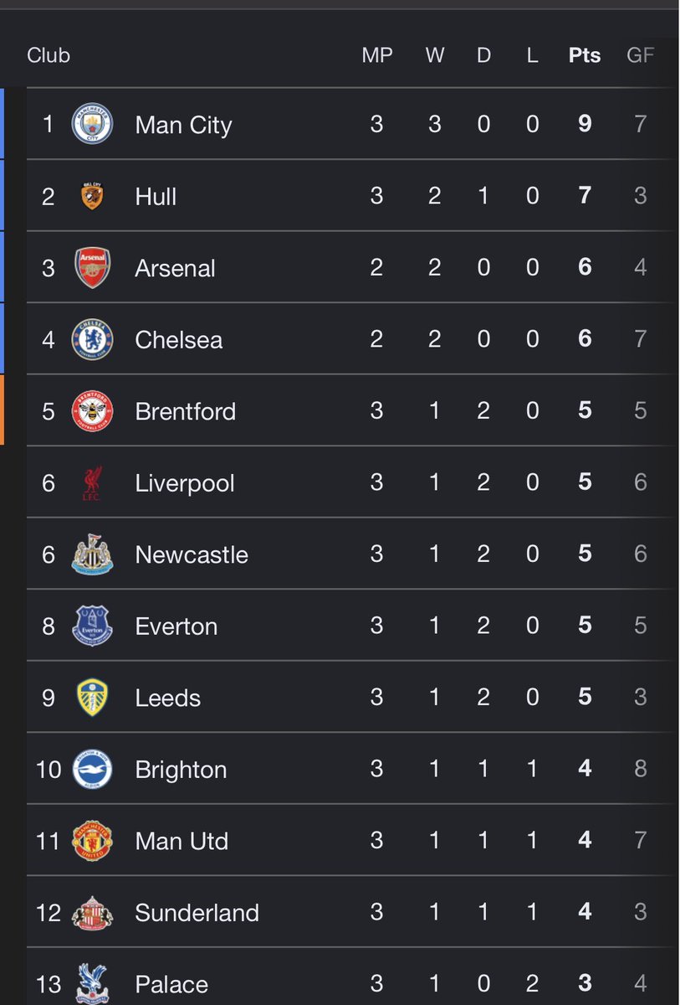Click the Arsenal cannon crest
Image resolution: width=680 pixels, height=1005 pixels.
click(x=92, y=268)
